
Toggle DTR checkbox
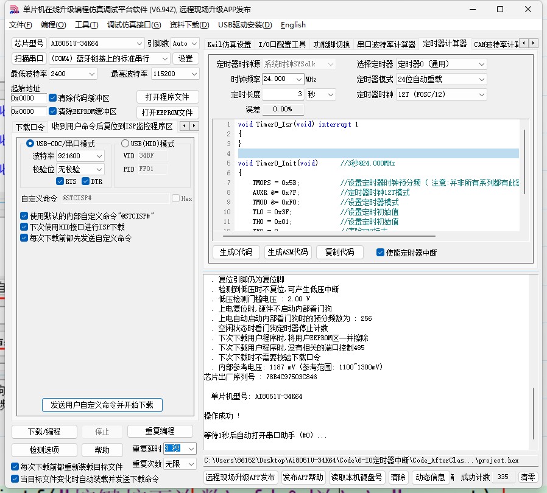(85, 181)
